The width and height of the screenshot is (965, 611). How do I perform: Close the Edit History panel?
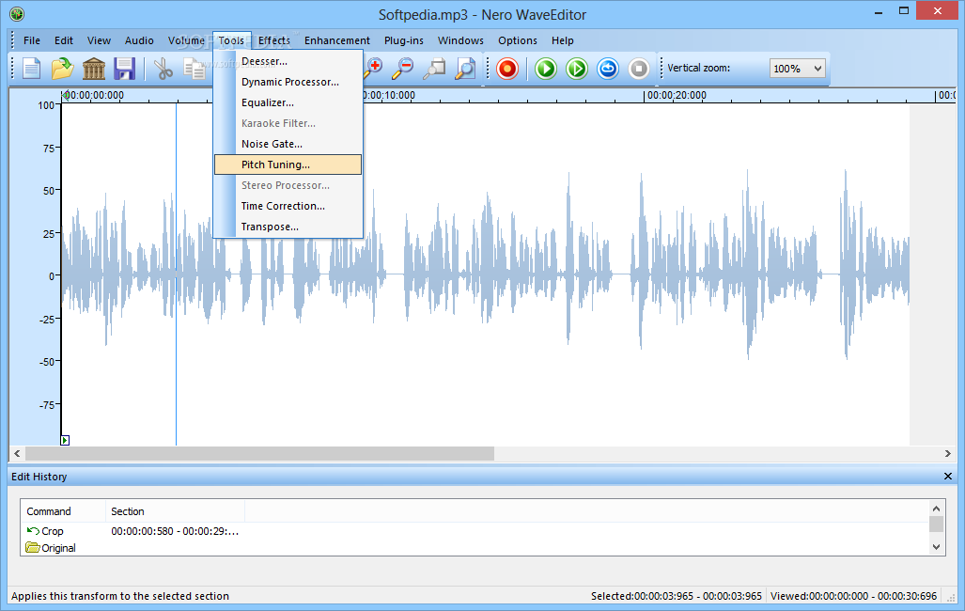(x=948, y=477)
